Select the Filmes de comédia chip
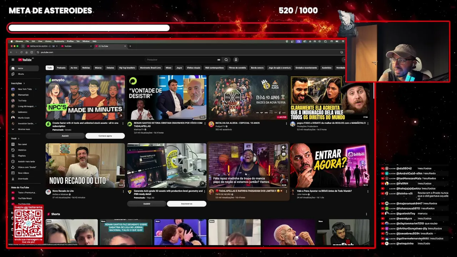This screenshot has height=257, width=457. [237, 67]
